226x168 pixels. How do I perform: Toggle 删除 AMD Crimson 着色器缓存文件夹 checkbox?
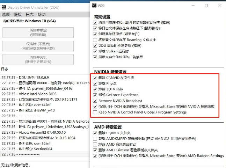point(95,150)
